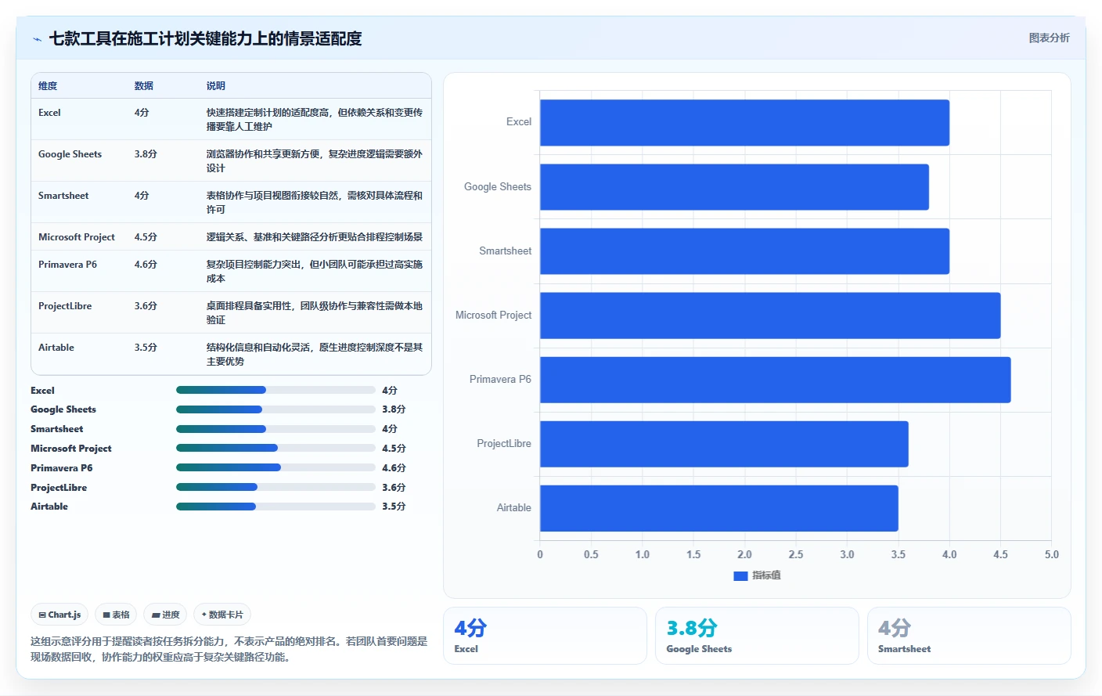Screen dimensions: 1102x696
Task: Click the 3.5分 score in the Airtable table row
Action: (x=146, y=348)
